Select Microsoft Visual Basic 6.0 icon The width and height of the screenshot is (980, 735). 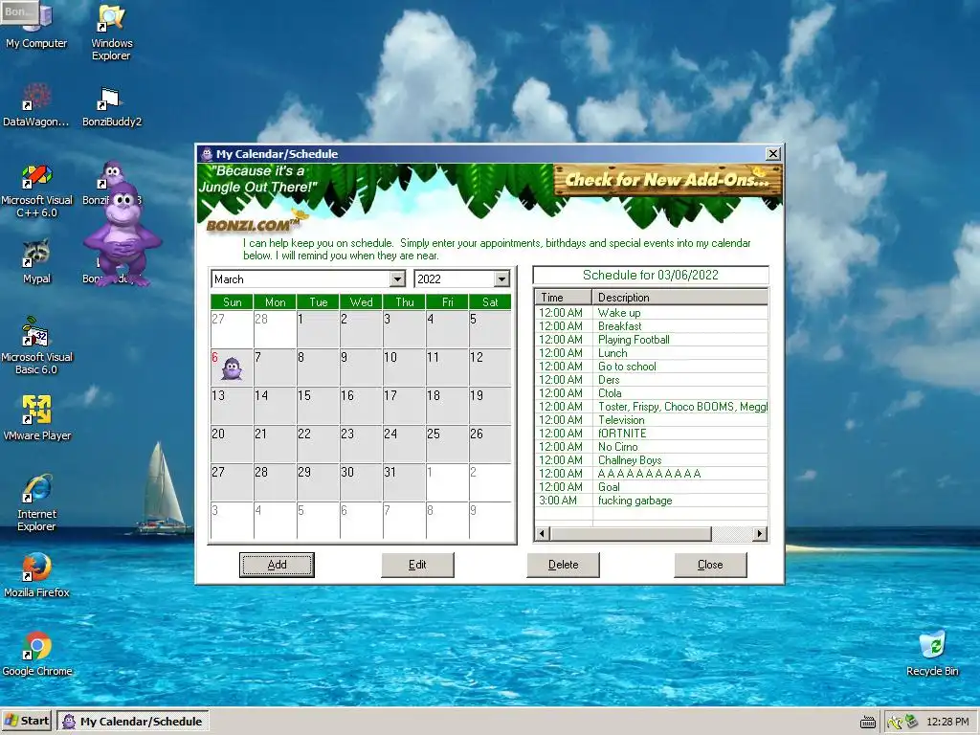point(37,345)
